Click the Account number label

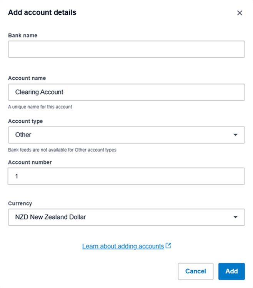pos(30,162)
